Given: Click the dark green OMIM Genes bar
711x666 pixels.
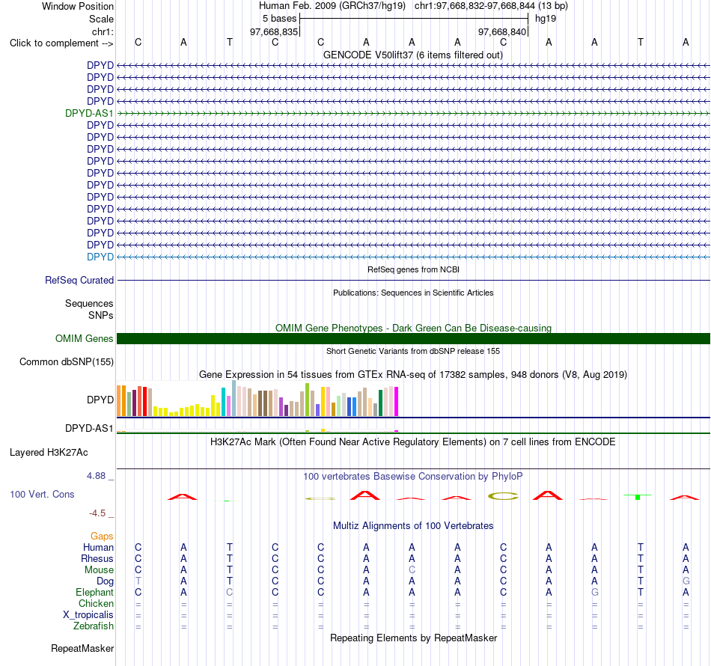Looking at the screenshot, I should 413,339.
